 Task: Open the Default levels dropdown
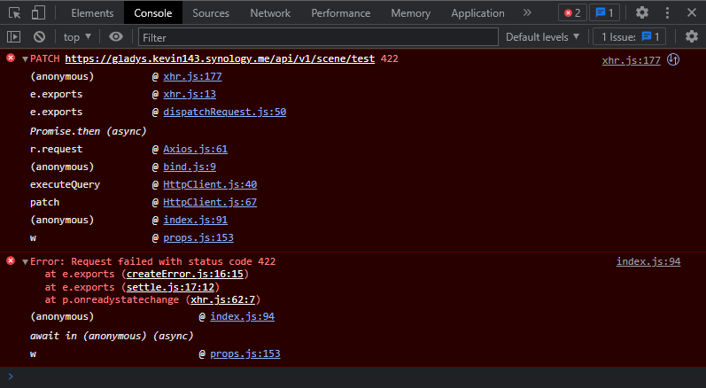pyautogui.click(x=542, y=36)
